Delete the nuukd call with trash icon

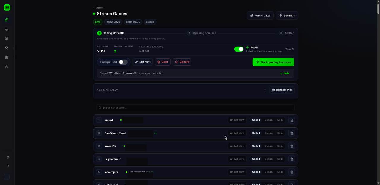point(292,120)
